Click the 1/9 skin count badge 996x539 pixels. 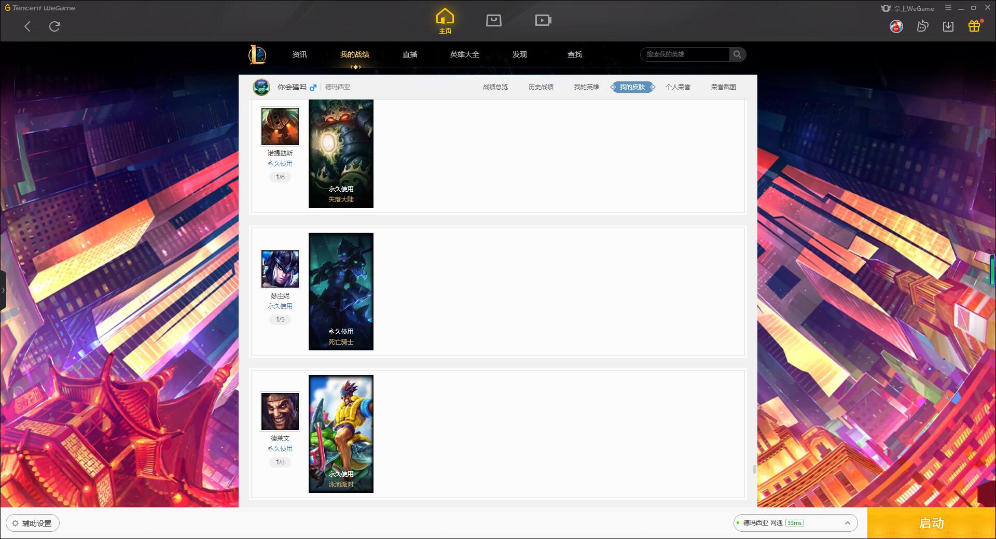click(x=280, y=320)
